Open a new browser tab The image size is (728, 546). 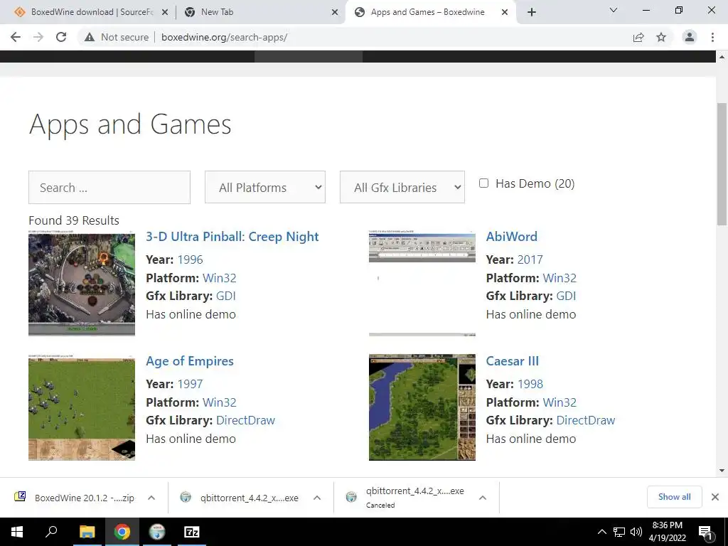pyautogui.click(x=532, y=13)
